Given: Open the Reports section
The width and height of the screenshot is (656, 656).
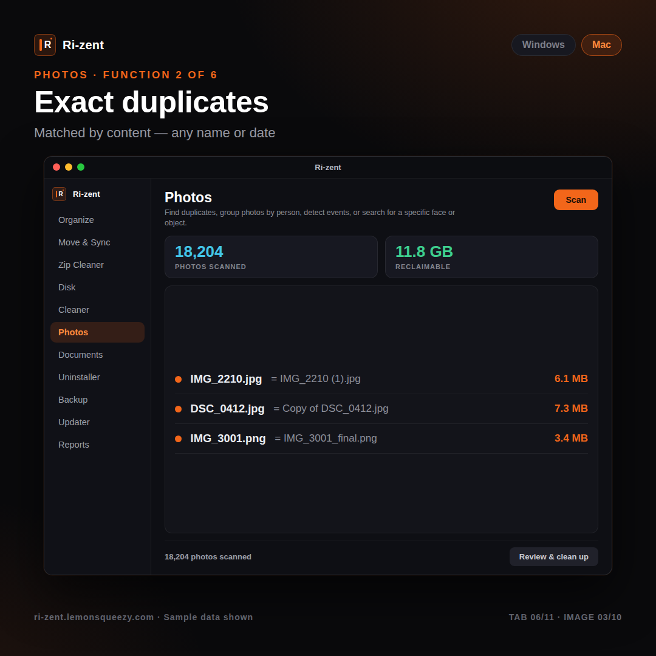Looking at the screenshot, I should [97, 445].
